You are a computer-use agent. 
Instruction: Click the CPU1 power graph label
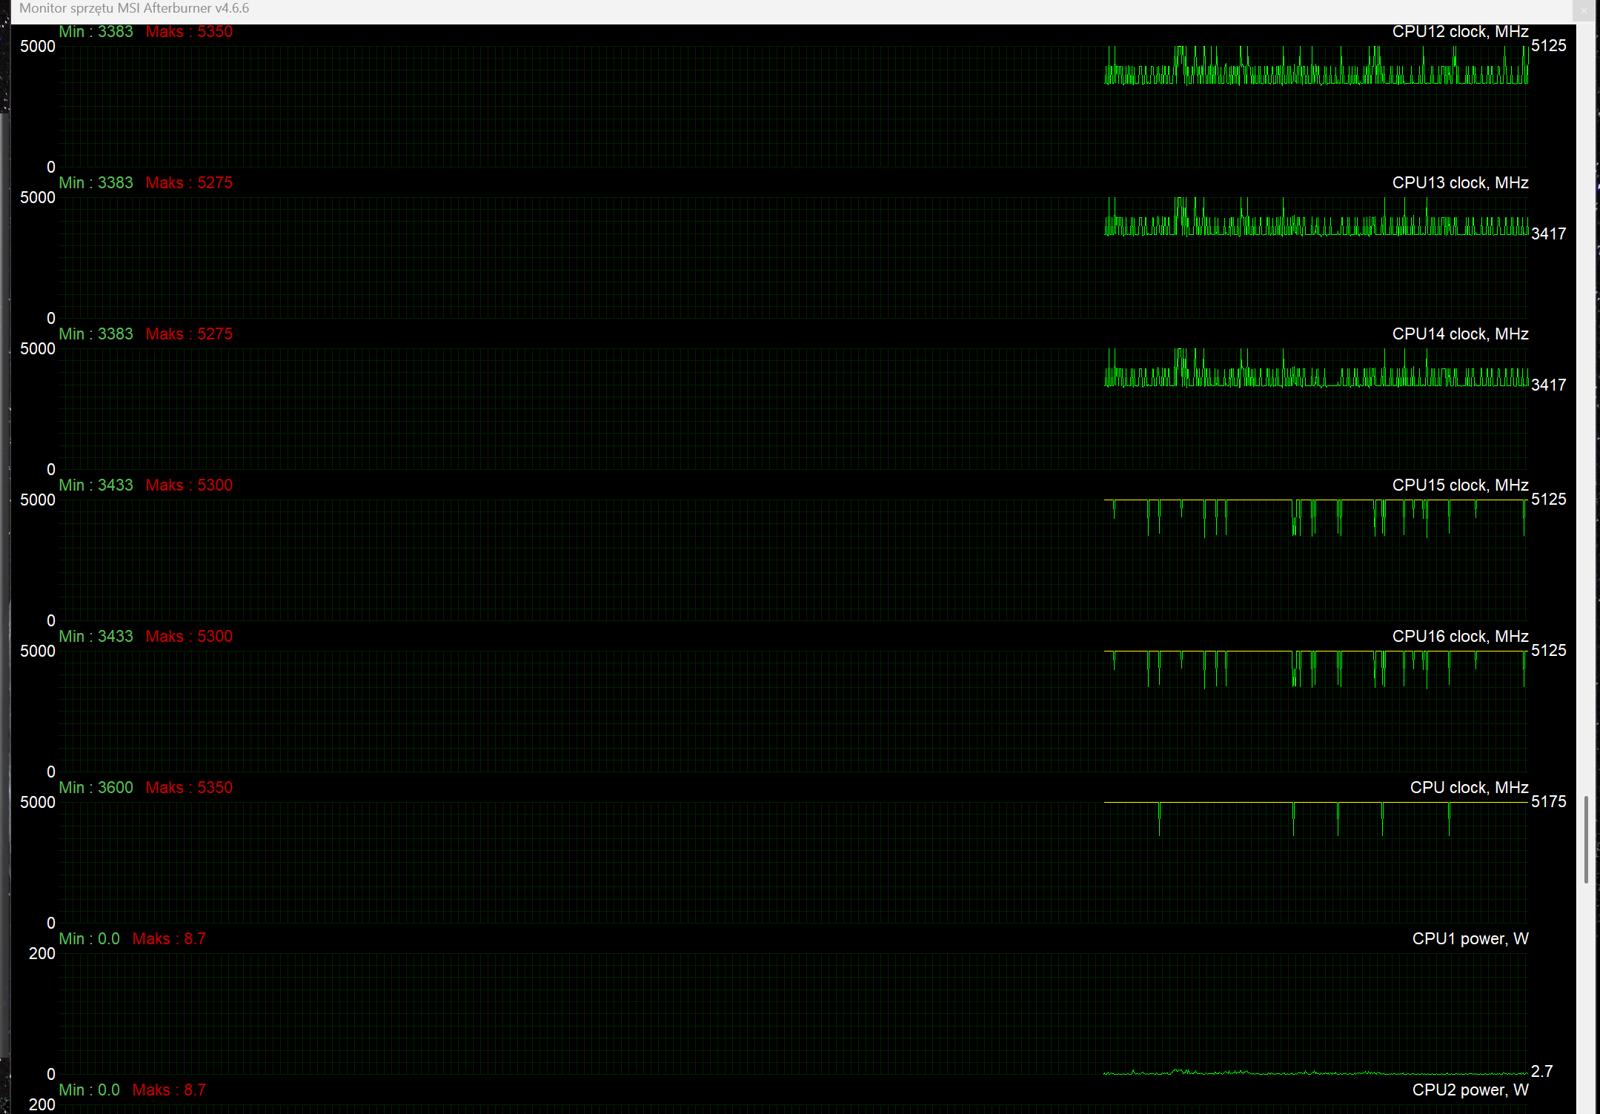click(1470, 939)
